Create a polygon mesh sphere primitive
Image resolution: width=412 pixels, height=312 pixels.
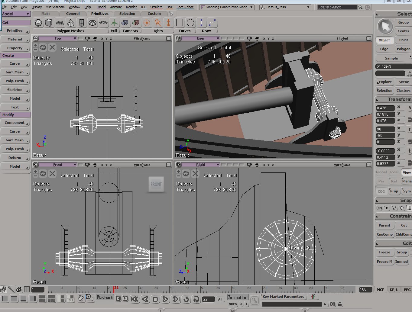click(x=38, y=23)
